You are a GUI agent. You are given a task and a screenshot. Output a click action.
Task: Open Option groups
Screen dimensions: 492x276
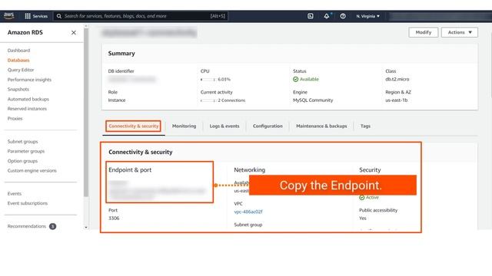22,161
